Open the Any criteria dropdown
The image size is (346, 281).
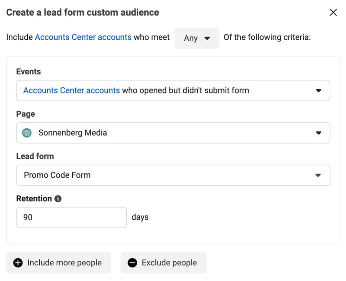tap(196, 38)
